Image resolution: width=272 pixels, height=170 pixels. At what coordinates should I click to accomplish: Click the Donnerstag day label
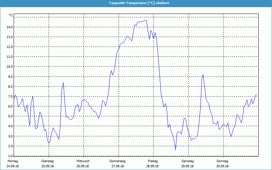tap(117, 161)
